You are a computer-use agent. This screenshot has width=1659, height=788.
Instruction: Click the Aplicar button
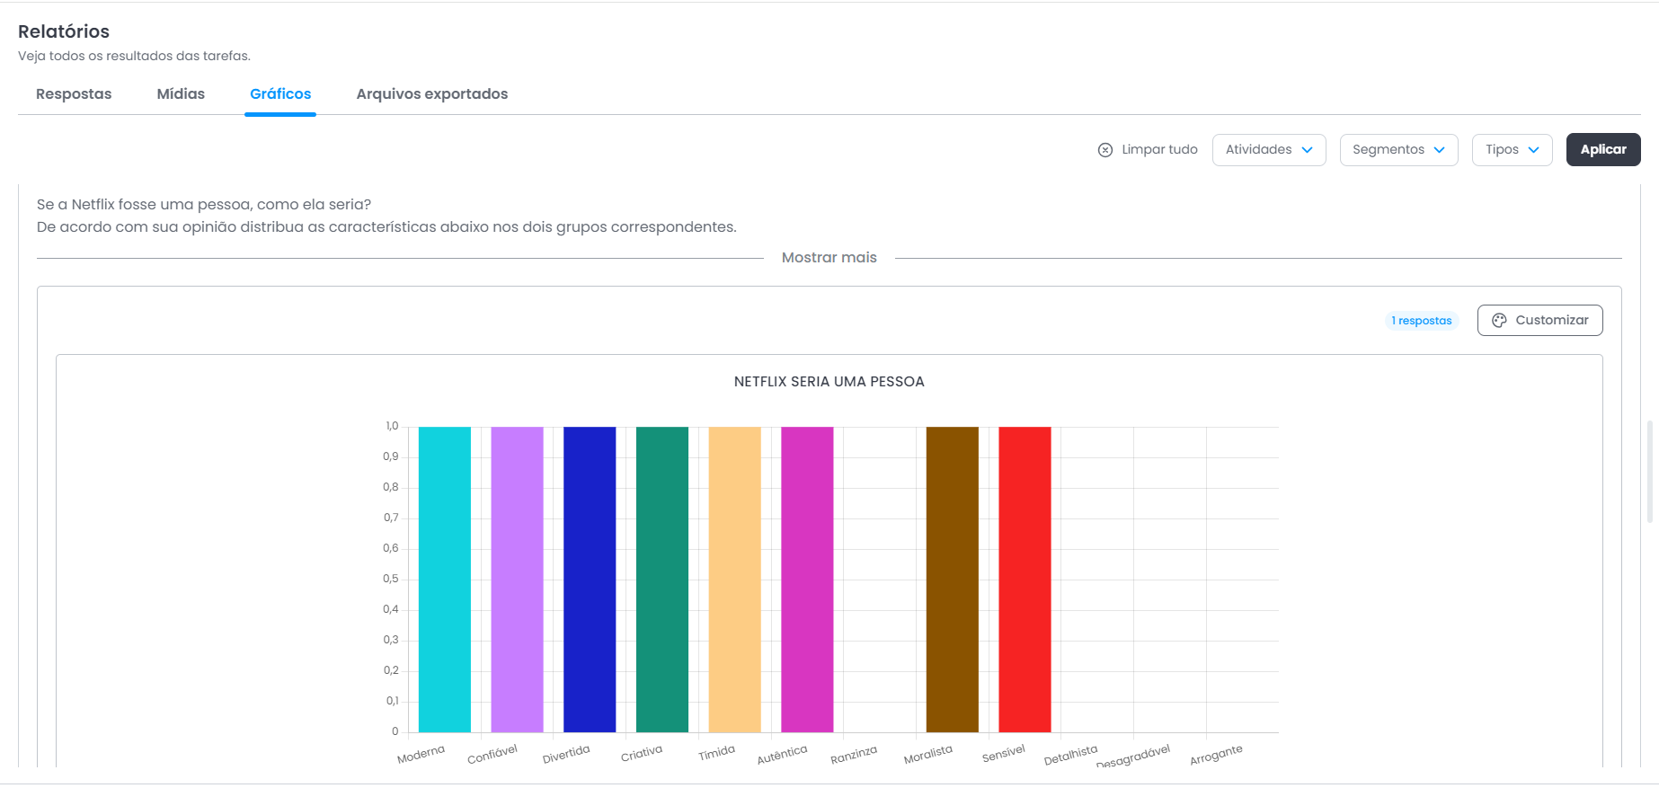point(1603,150)
